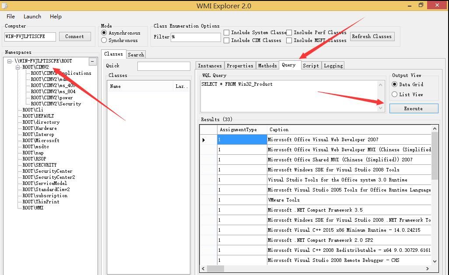Sort results by Caption column header

349,130
